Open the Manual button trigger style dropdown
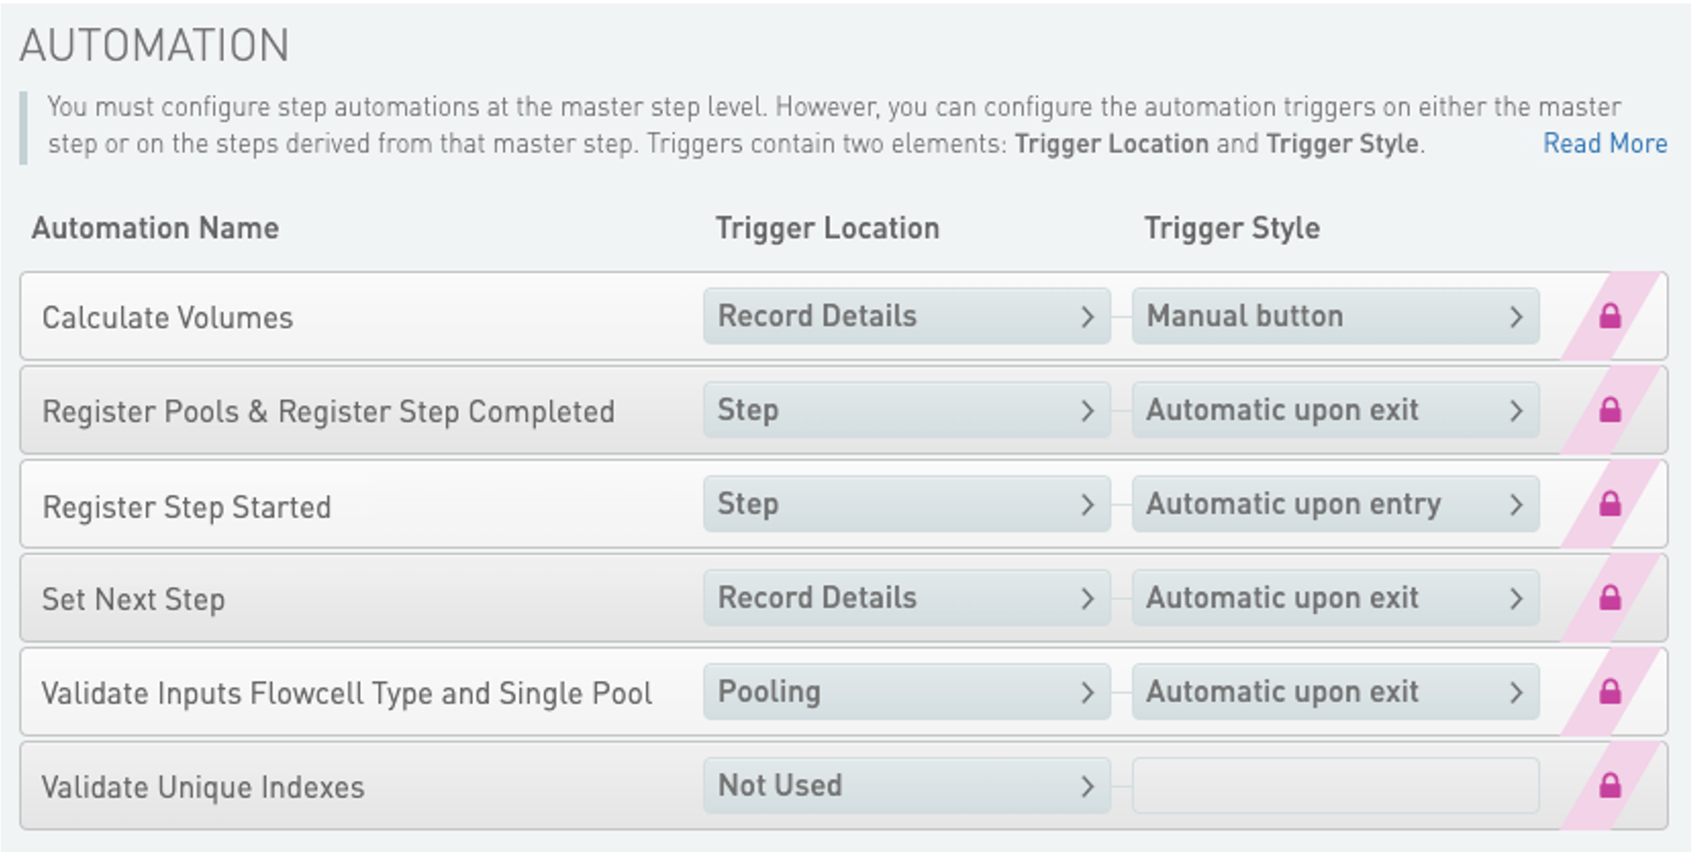 coord(1334,316)
